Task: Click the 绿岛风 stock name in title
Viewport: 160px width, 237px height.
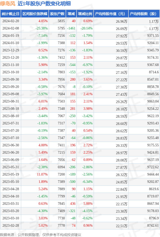Action: point(8,4)
